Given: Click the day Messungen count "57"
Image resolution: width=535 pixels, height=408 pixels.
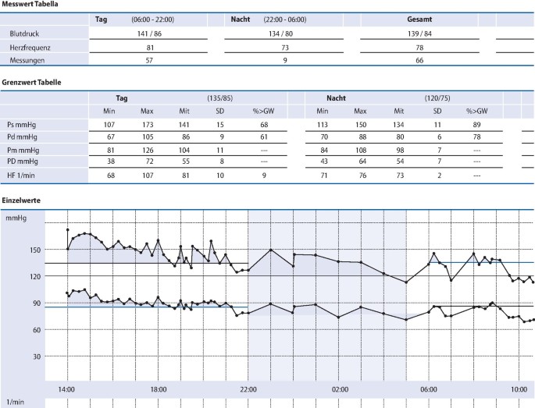Looking at the screenshot, I should pos(149,60).
